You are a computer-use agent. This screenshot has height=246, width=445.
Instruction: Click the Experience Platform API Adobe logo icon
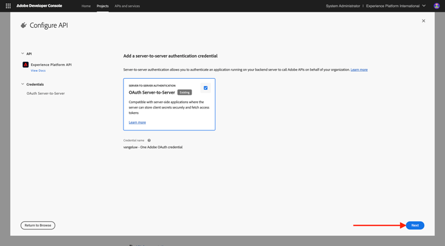26,65
